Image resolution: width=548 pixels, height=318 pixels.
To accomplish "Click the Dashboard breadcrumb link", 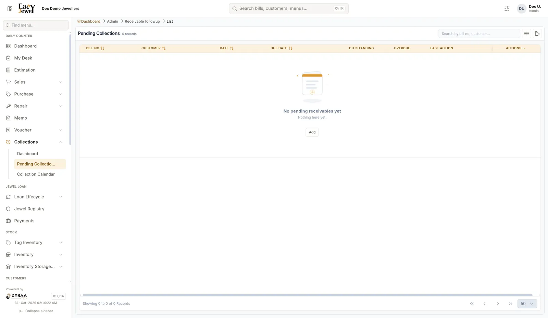I will 90,21.
